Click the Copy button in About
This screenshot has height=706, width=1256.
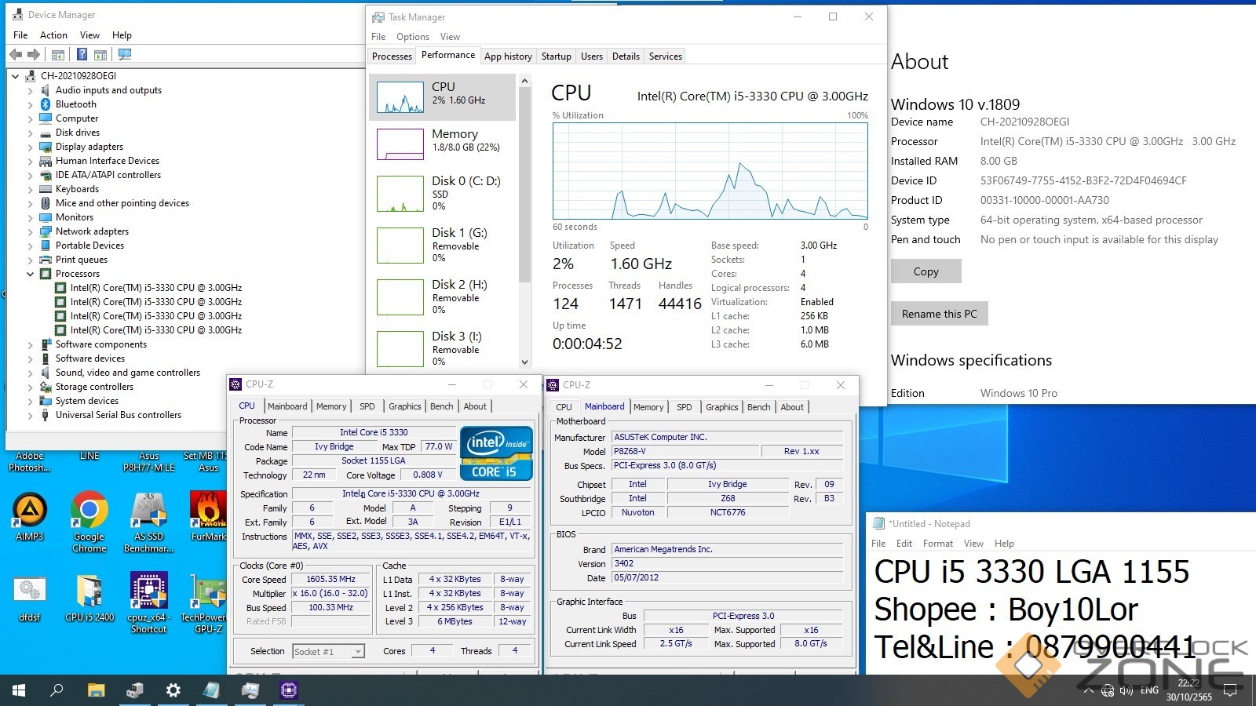point(926,271)
